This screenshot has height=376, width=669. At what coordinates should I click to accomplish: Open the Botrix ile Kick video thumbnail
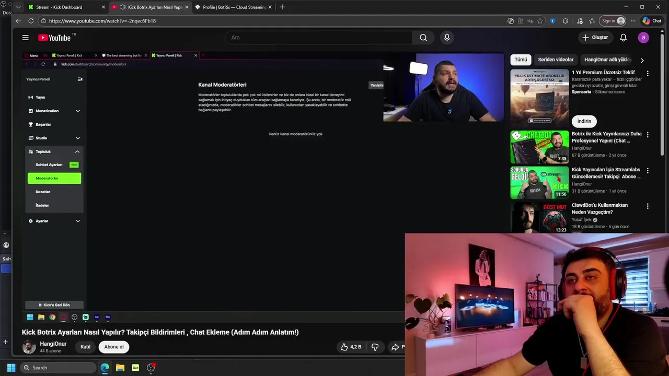(x=539, y=147)
